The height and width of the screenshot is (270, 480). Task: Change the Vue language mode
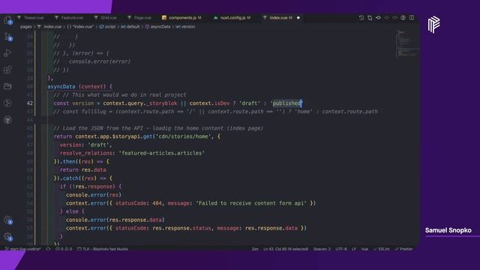364,249
